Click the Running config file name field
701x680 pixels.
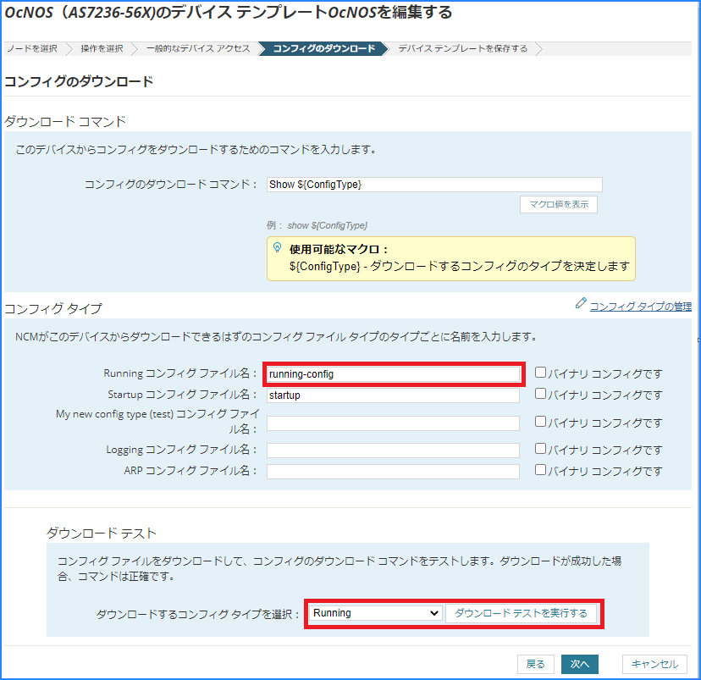393,374
